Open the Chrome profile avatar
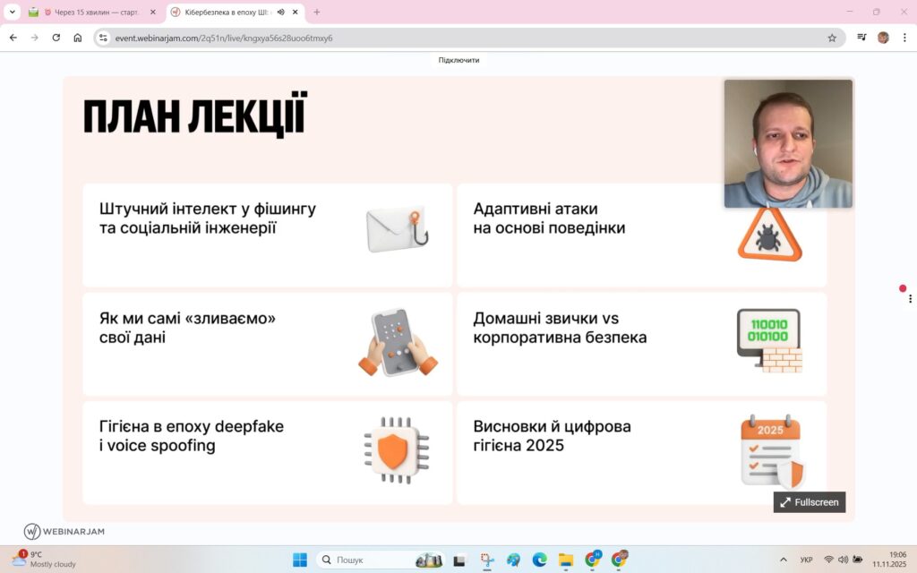The height and width of the screenshot is (573, 917). click(883, 38)
